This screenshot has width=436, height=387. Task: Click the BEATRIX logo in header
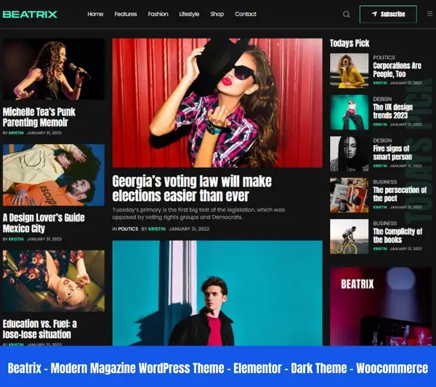(x=30, y=15)
